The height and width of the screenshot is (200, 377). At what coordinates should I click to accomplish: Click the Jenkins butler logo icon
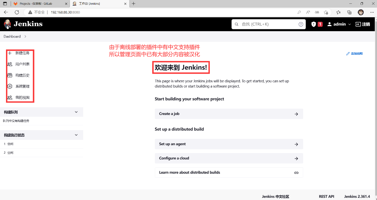(x=8, y=24)
